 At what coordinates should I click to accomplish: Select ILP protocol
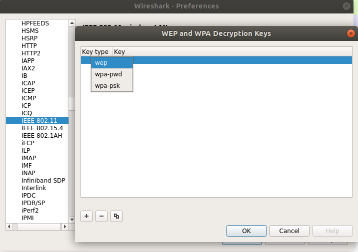pos(26,151)
